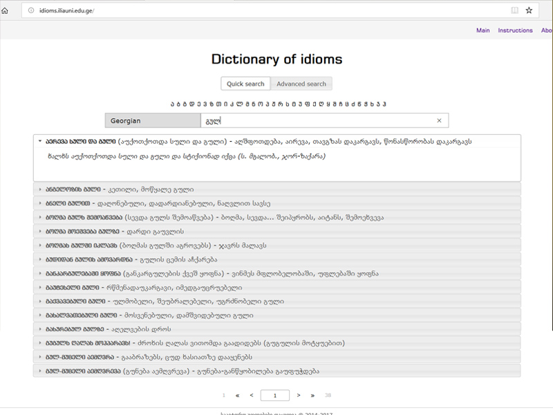Bookmark this page with the star icon
Screen dimensions: 553x415
pyautogui.click(x=529, y=10)
